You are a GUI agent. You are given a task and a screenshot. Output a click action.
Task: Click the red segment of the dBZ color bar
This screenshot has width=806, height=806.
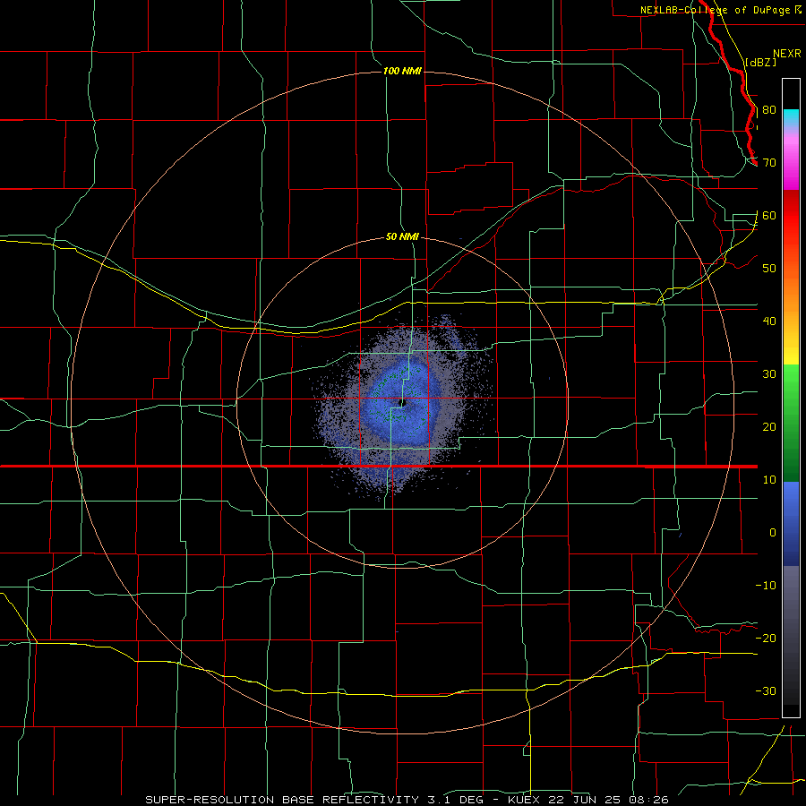coord(791,216)
